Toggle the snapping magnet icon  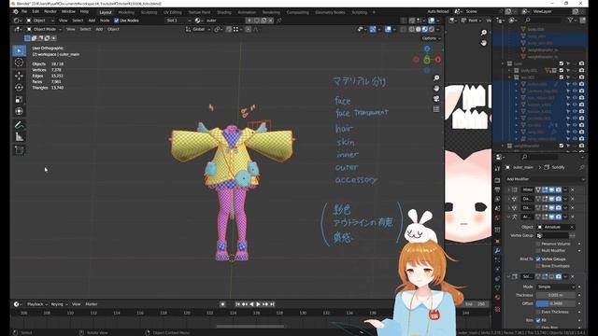(229, 29)
